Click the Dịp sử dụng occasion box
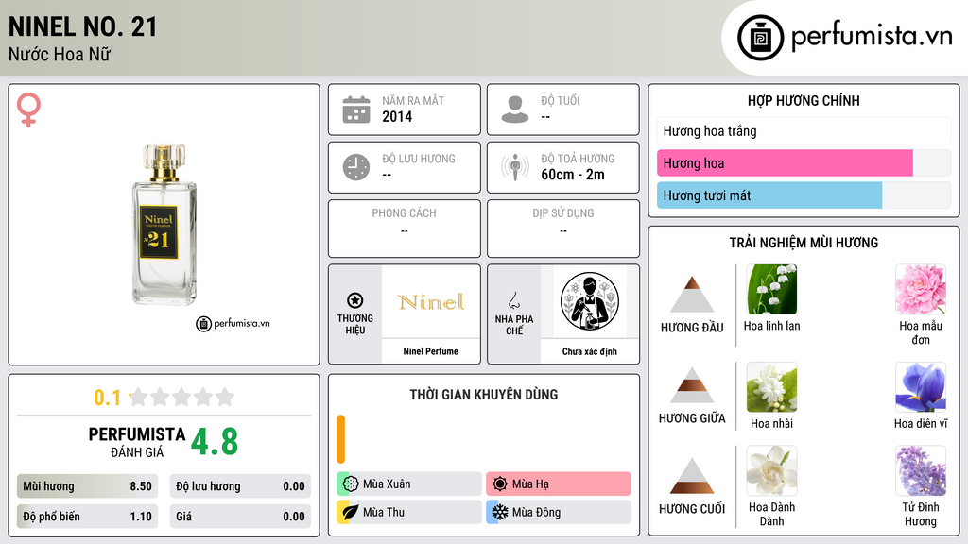 563,229
